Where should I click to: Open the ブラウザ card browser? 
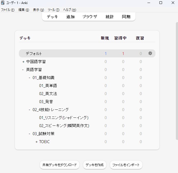coord(90,17)
